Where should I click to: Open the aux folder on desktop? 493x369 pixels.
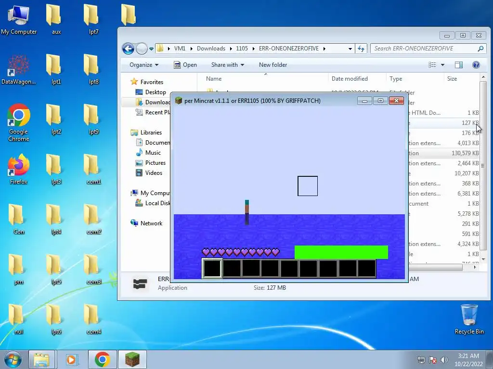(56, 19)
